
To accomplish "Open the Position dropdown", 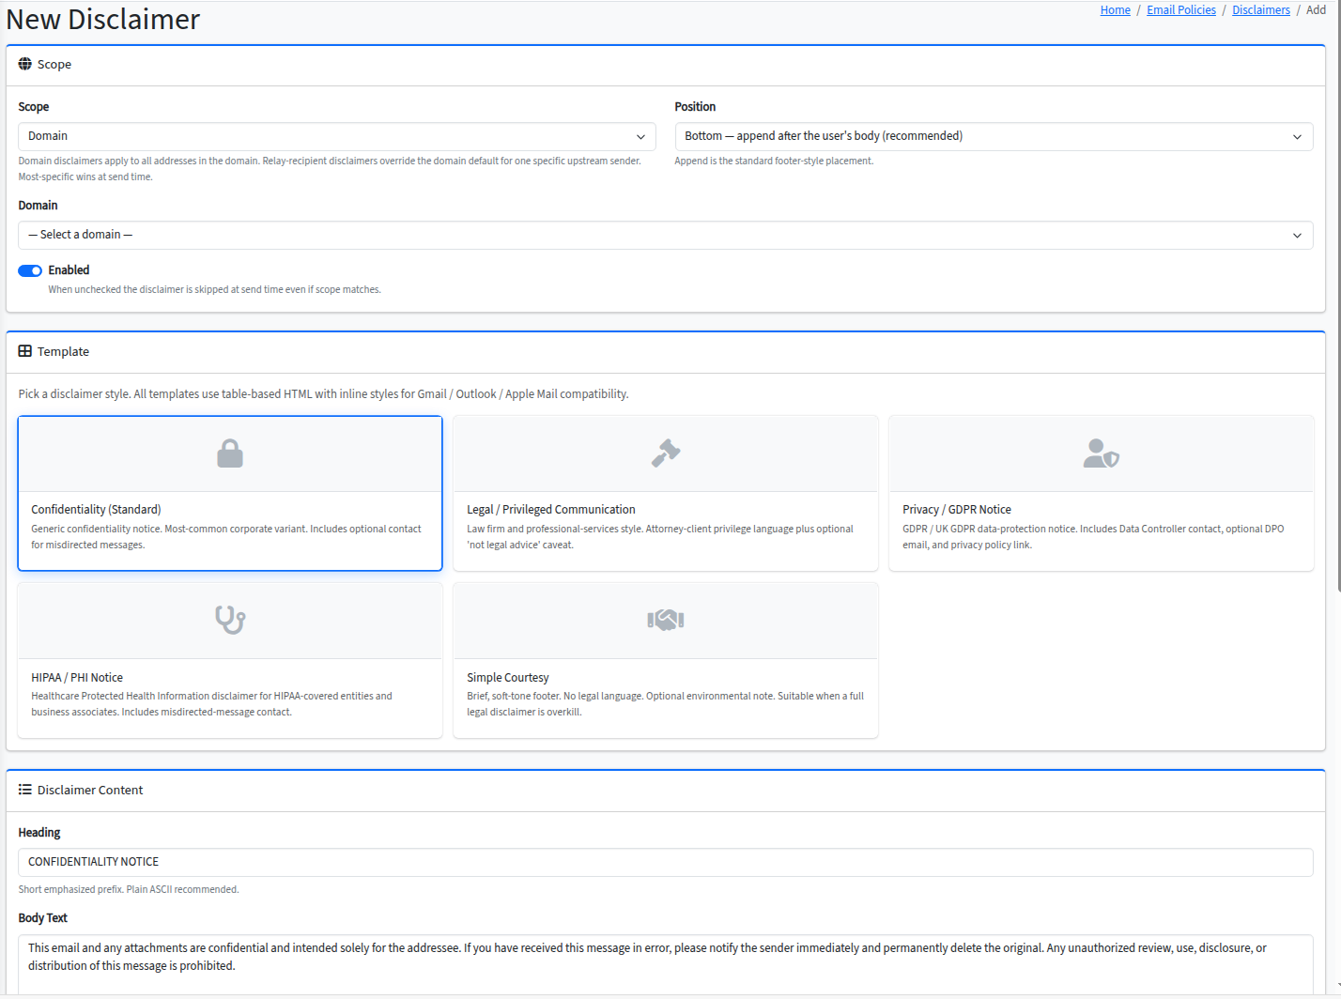I will pos(994,136).
